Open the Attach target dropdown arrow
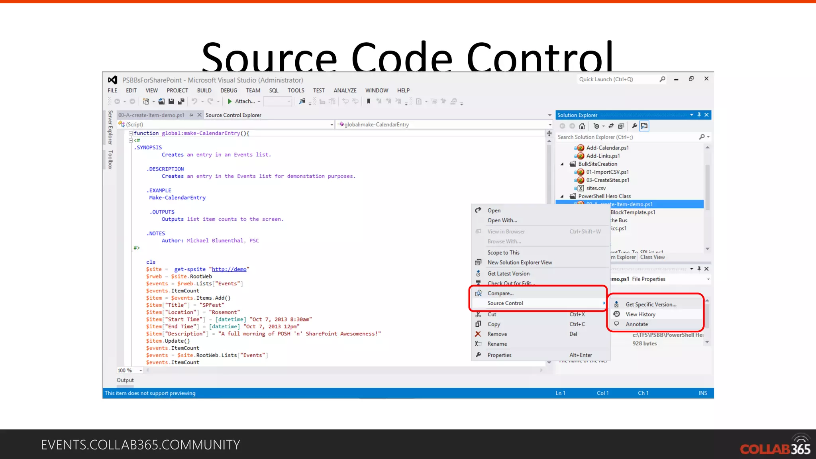This screenshot has height=459, width=816. pos(259,102)
